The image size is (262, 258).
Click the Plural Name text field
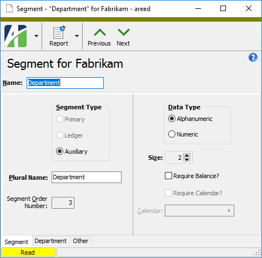[87, 177]
